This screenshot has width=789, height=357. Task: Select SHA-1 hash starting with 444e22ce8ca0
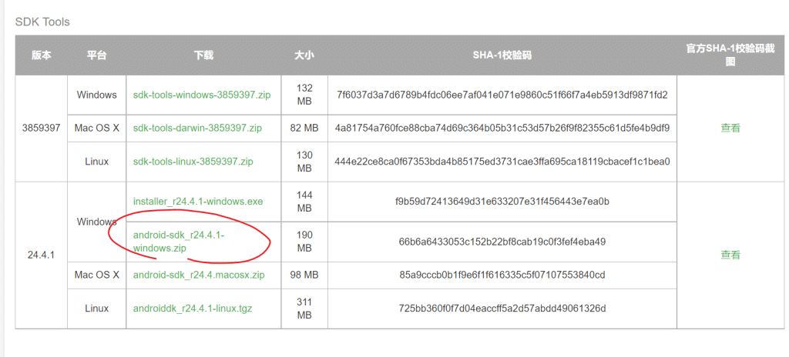[x=502, y=162]
